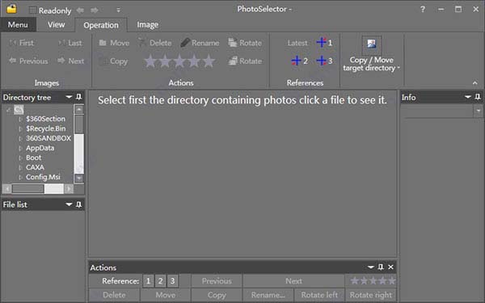The width and height of the screenshot is (485, 303).
Task: Close the bottom Actions panel
Action: 390,267
